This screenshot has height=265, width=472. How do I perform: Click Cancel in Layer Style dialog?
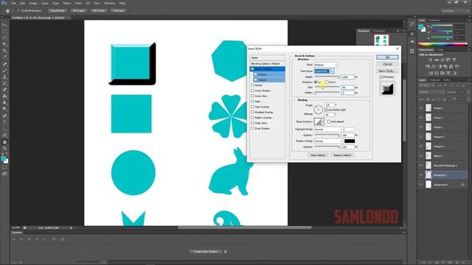[387, 64]
